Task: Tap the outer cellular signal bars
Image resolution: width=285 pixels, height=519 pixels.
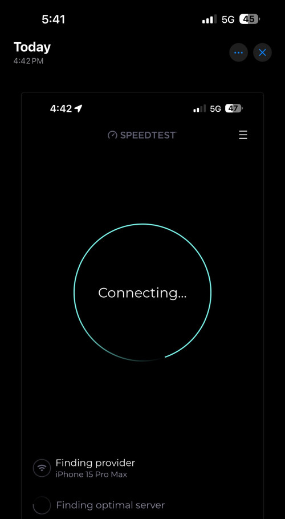Action: pos(209,19)
